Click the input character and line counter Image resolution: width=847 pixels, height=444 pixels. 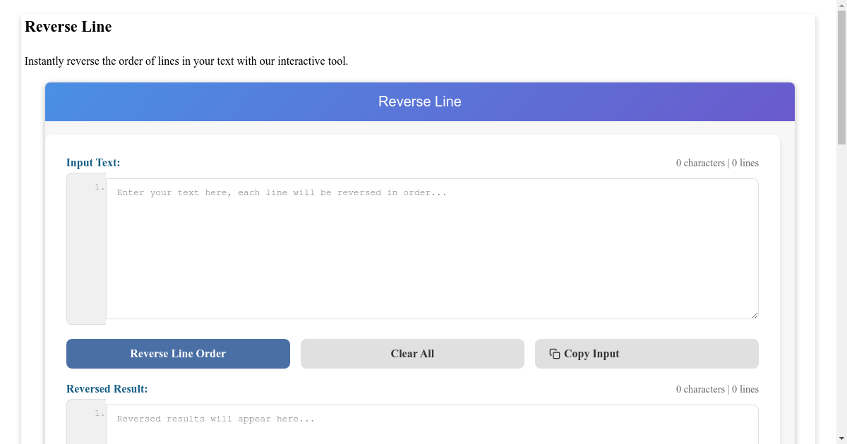coord(717,163)
